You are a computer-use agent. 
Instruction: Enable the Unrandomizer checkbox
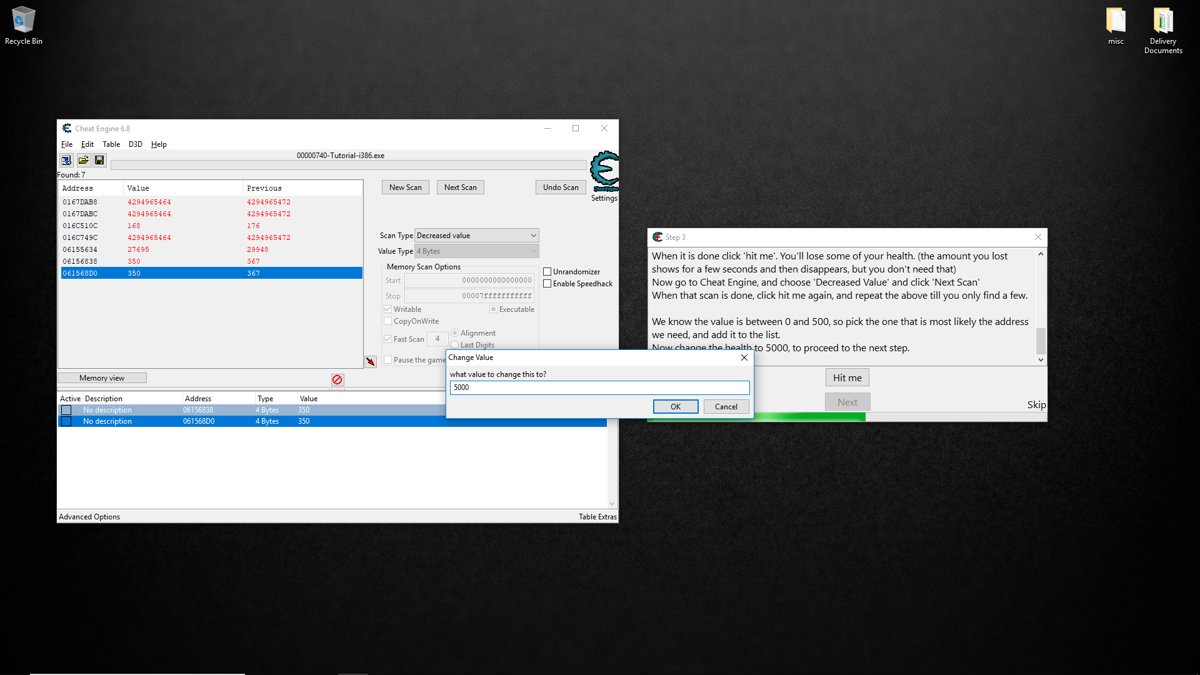coord(547,272)
